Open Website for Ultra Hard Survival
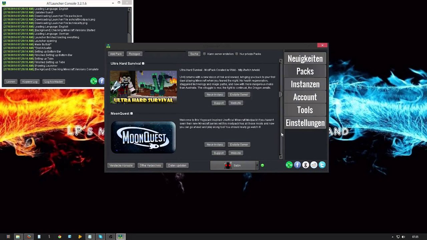 pos(236,103)
